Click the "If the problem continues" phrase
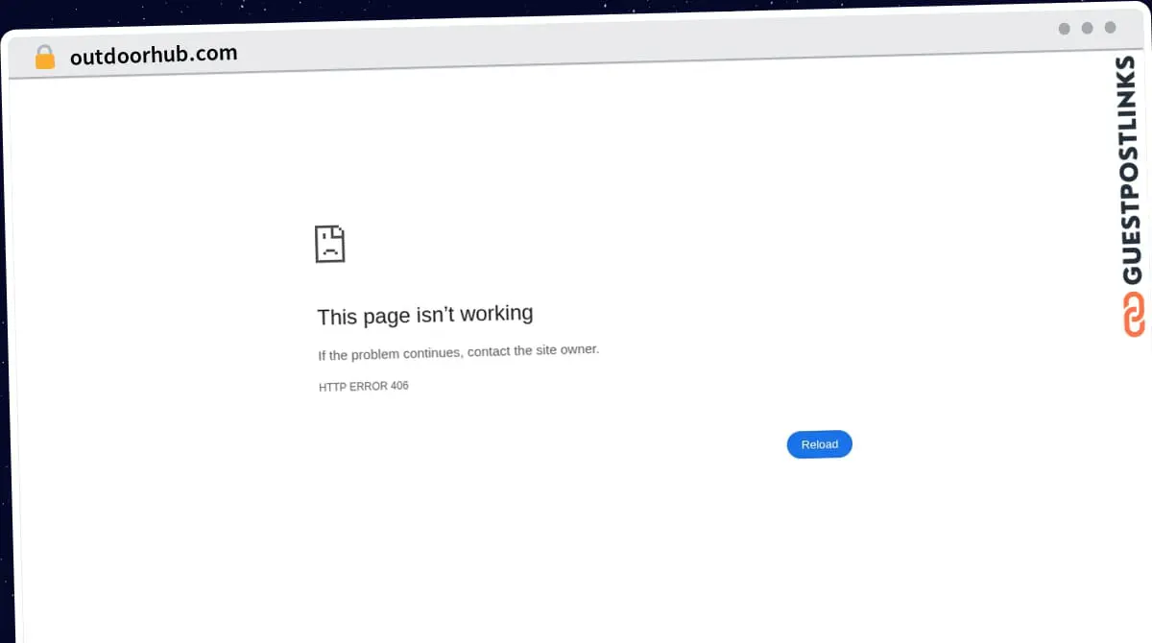This screenshot has width=1152, height=643. pyautogui.click(x=390, y=354)
